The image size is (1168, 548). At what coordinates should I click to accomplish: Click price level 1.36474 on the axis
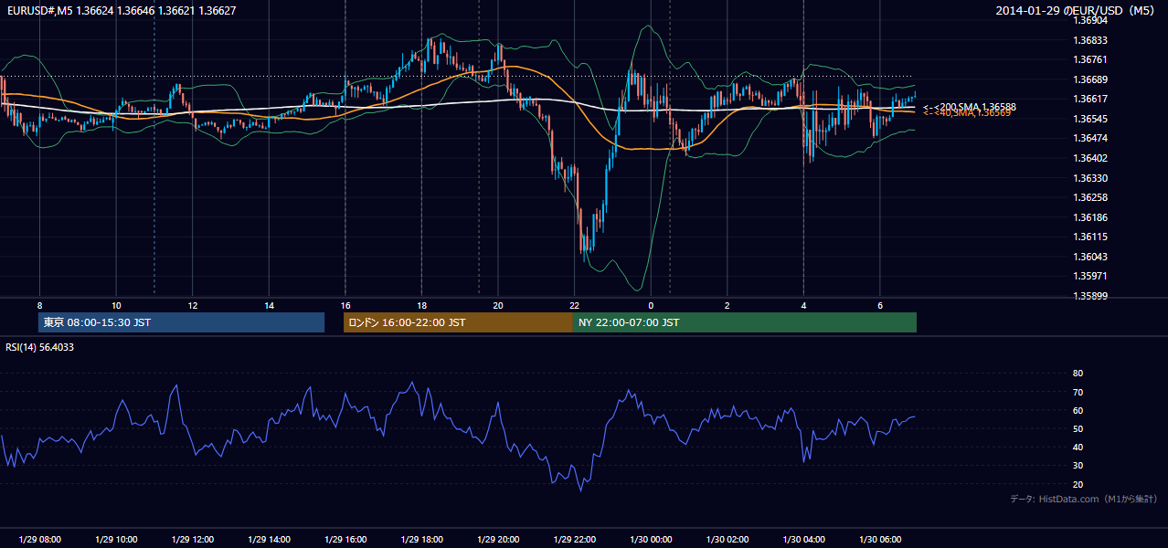click(x=1089, y=138)
